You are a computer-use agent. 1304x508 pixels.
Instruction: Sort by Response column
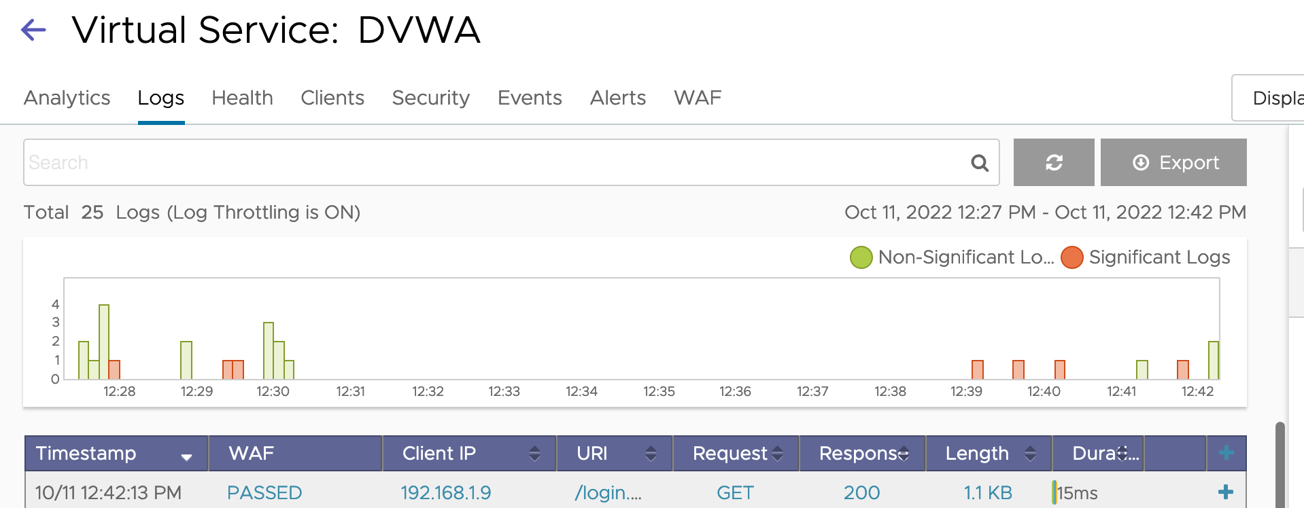863,453
